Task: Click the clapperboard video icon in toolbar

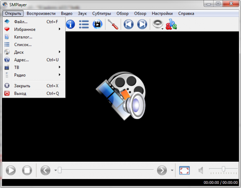Action: [97, 24]
